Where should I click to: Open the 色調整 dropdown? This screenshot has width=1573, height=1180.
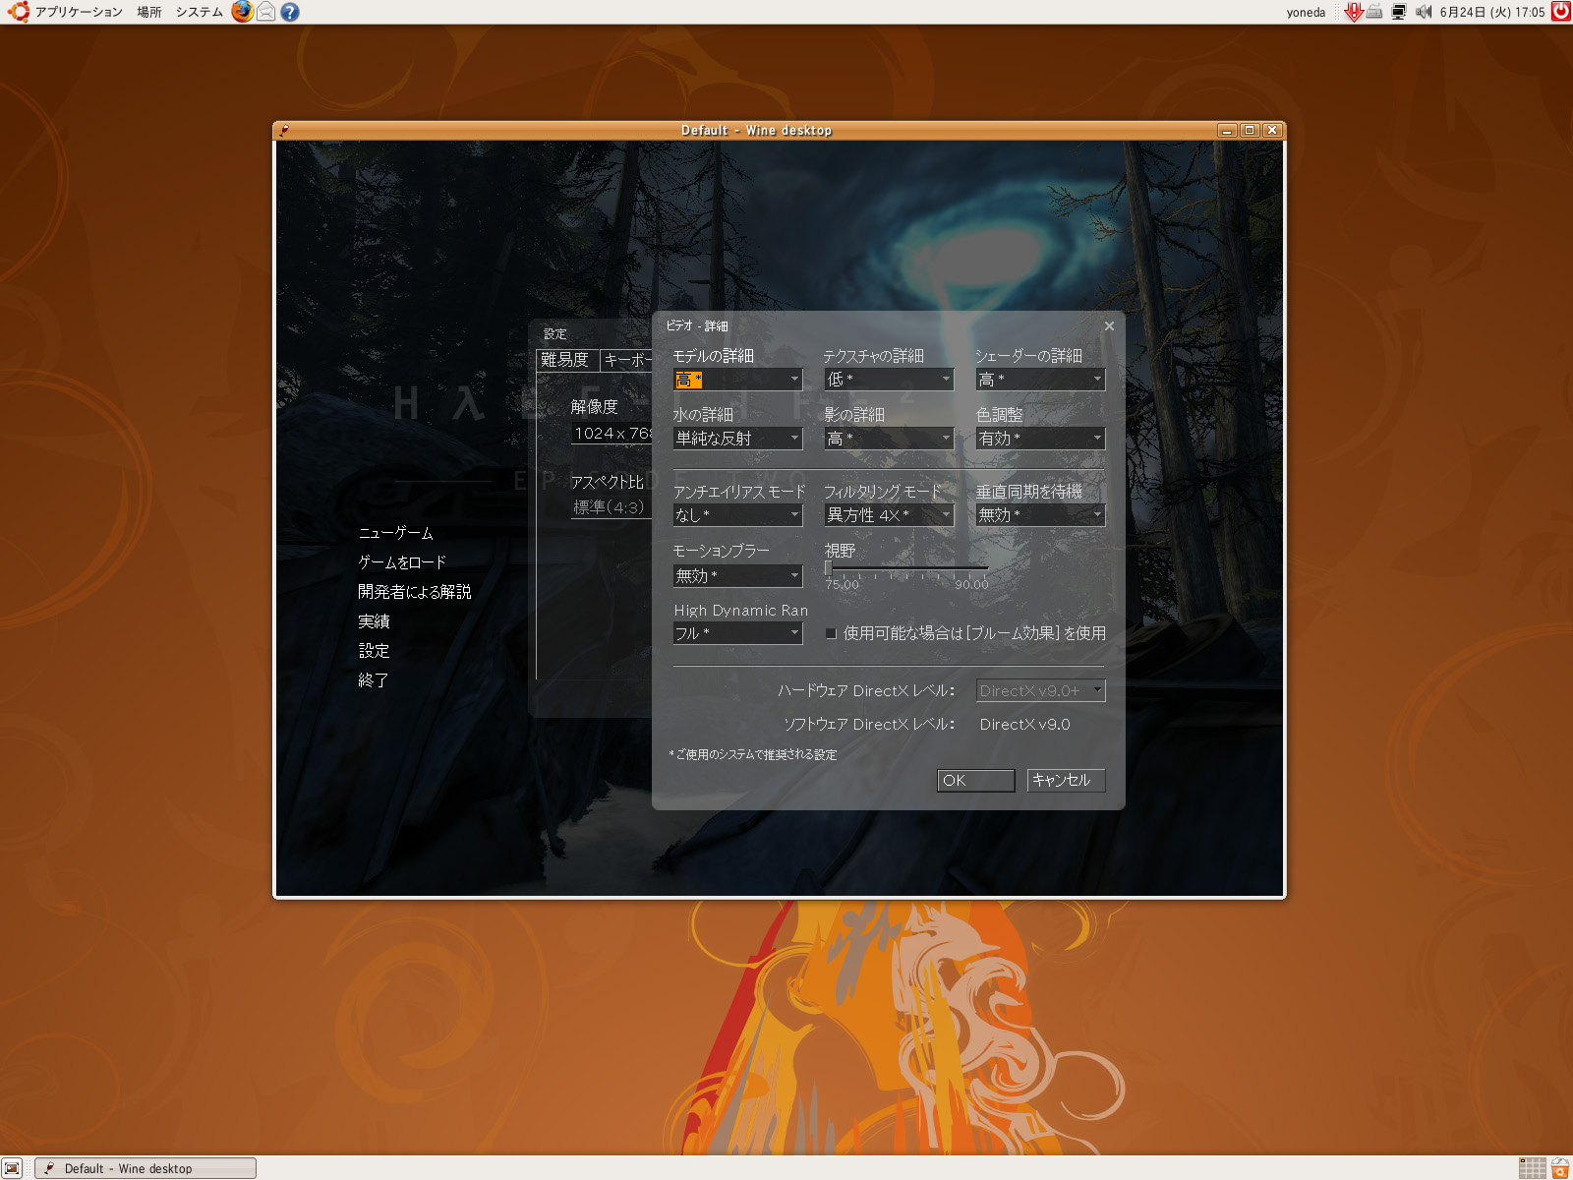click(1040, 439)
